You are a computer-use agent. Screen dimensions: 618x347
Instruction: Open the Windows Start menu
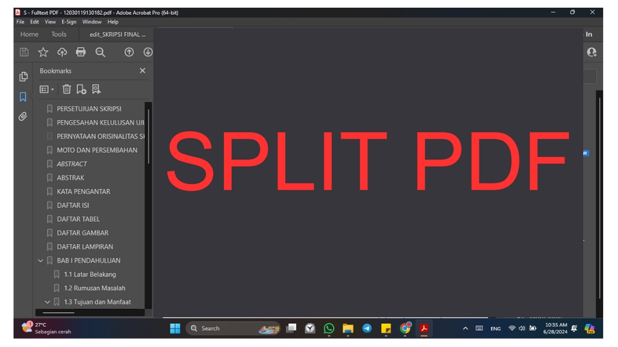(x=175, y=328)
